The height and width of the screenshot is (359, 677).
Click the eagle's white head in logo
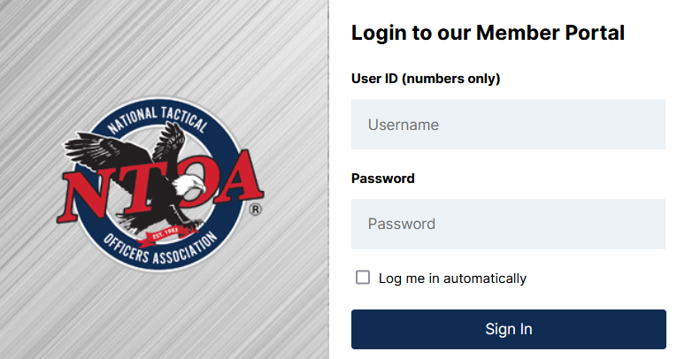click(x=188, y=185)
